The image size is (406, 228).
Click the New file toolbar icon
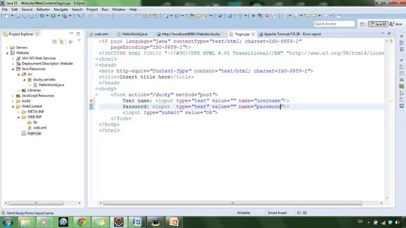tap(7, 16)
